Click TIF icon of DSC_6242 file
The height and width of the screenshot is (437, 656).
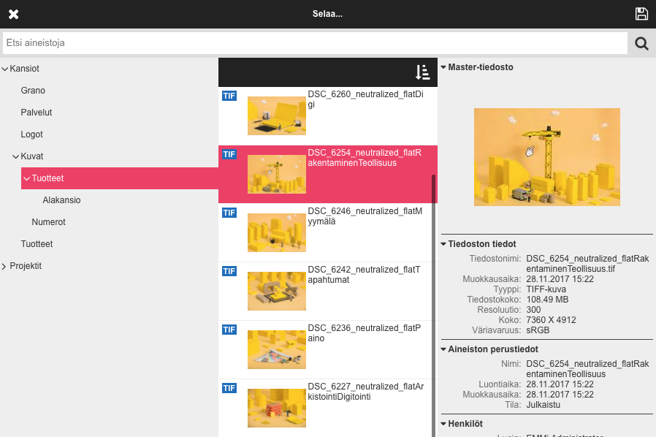click(229, 271)
